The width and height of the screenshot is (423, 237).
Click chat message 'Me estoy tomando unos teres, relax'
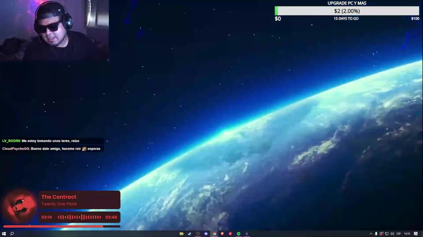point(51,141)
